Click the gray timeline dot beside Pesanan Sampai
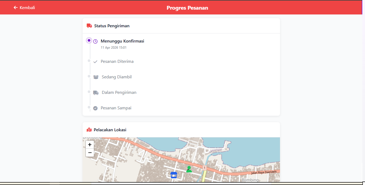The height and width of the screenshot is (185, 365). (89, 107)
